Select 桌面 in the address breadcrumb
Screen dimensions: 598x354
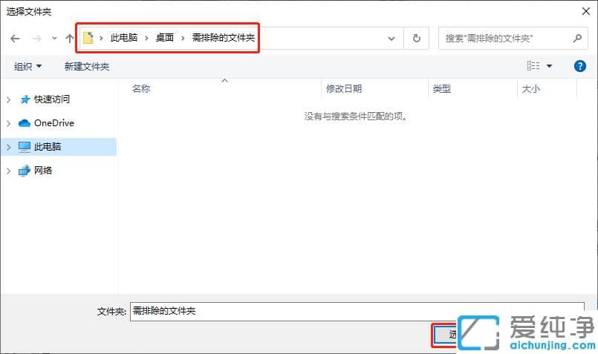coord(165,38)
